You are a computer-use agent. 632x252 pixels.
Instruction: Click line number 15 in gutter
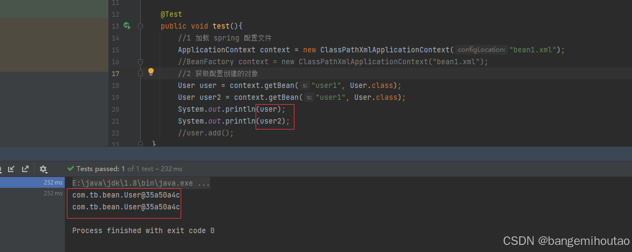115,50
